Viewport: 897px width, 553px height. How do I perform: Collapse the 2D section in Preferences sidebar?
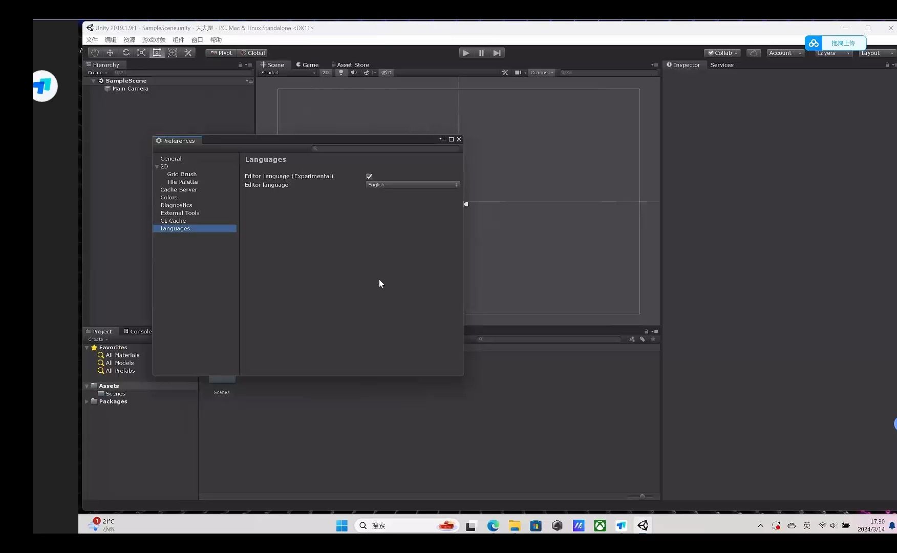(157, 166)
